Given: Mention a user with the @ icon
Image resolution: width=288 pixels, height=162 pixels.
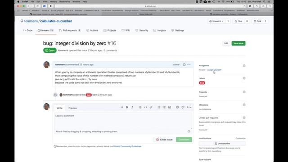Looking at the screenshot, I should tap(177, 107).
